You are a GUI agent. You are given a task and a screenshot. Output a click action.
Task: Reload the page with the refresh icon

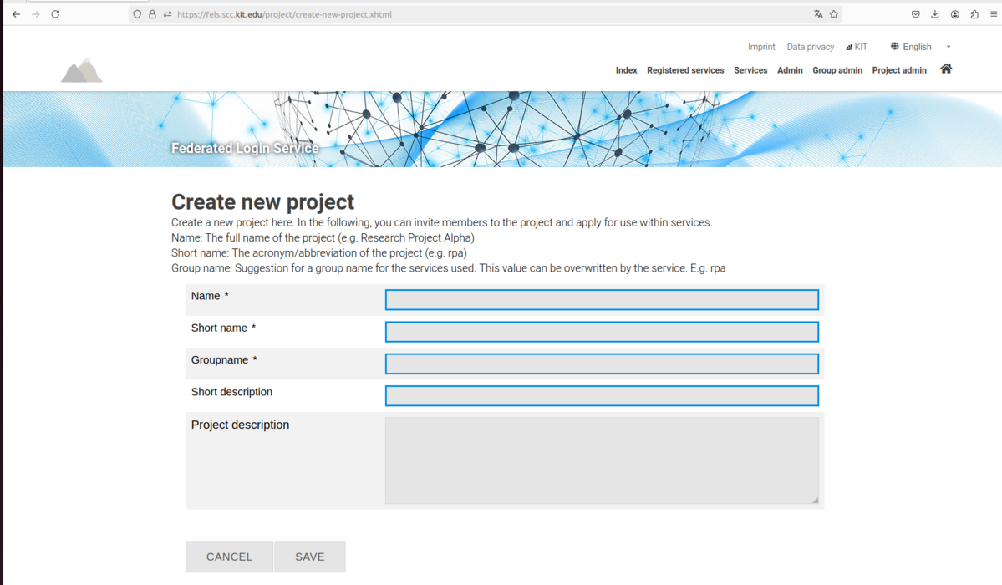(x=56, y=14)
